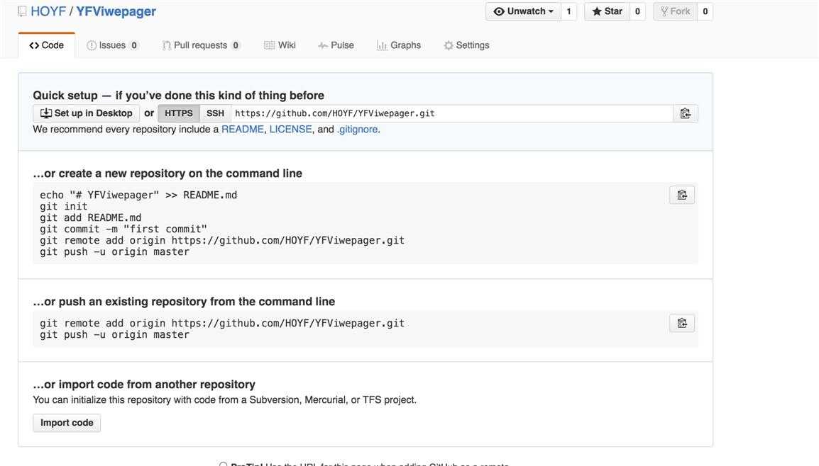Viewport: 819px width, 466px height.
Task: Click the watchers count 1
Action: tap(568, 11)
